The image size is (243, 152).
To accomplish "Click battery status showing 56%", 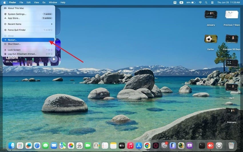I will click(x=191, y=3).
